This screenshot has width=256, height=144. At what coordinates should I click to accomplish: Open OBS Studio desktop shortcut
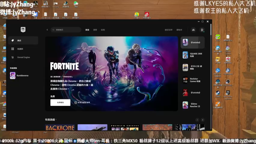point(228,83)
